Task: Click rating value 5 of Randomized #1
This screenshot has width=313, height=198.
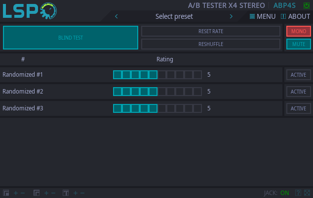Action: click(209, 75)
